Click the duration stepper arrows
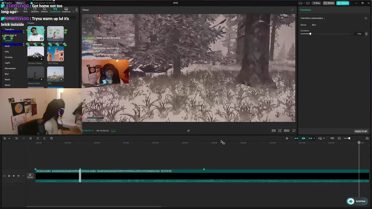This screenshot has height=209, width=372. click(x=366, y=34)
